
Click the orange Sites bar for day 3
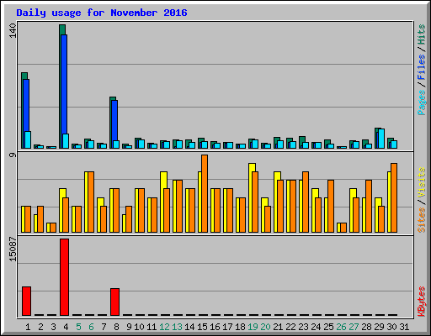(53, 228)
